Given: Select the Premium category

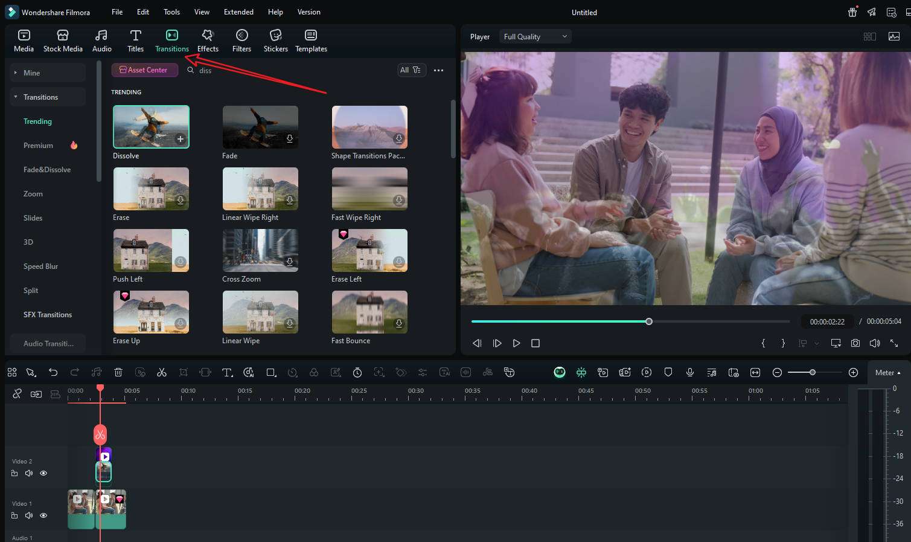Looking at the screenshot, I should (x=38, y=146).
